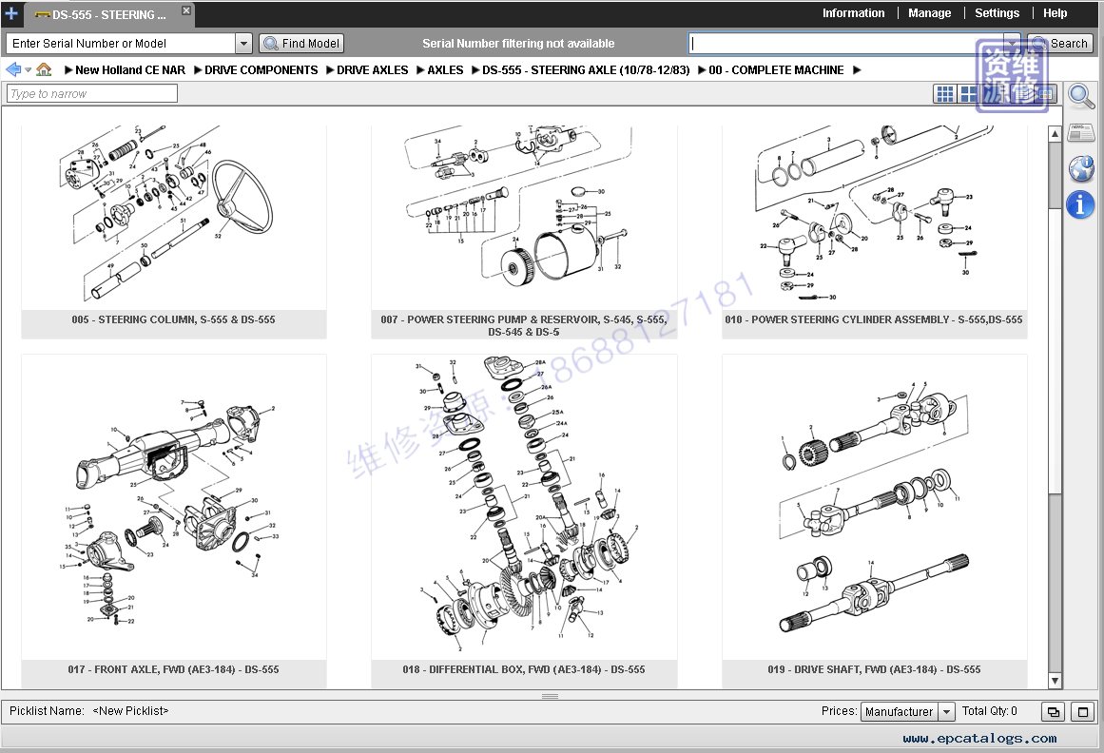Image resolution: width=1104 pixels, height=753 pixels.
Task: Open back history dropdown arrow
Action: point(29,70)
